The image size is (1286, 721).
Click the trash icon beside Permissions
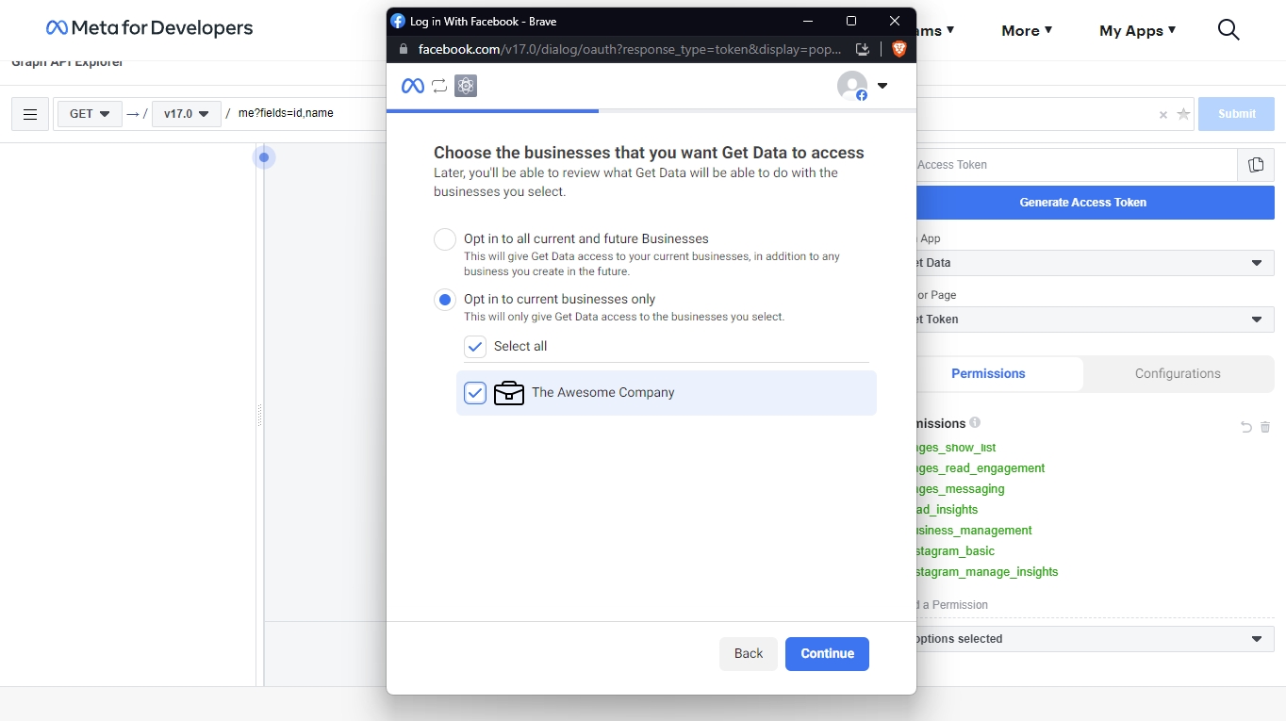point(1265,427)
